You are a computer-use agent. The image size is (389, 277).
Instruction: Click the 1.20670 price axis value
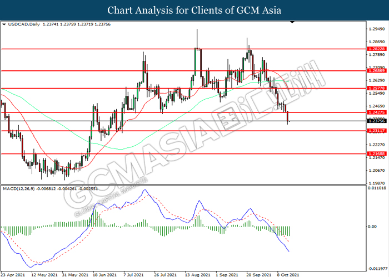pos(377,171)
